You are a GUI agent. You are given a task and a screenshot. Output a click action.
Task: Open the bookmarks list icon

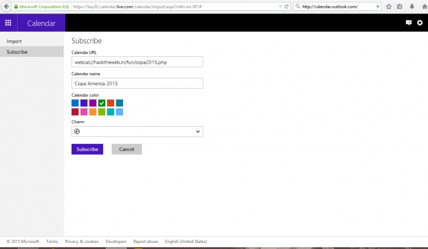click(x=400, y=7)
